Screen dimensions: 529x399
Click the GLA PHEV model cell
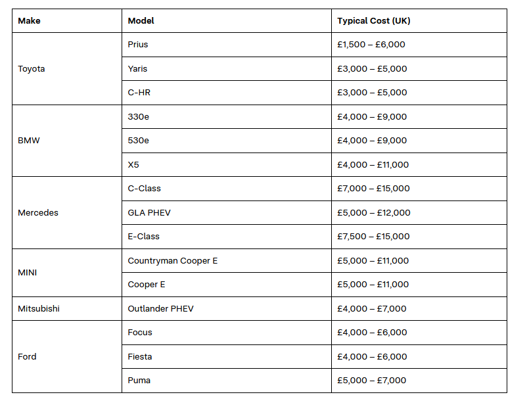click(x=149, y=212)
